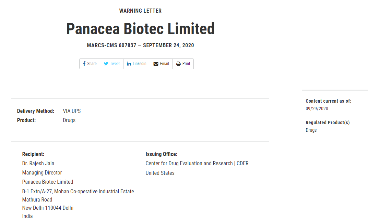
Task: Click the printer icon
Action: click(178, 64)
